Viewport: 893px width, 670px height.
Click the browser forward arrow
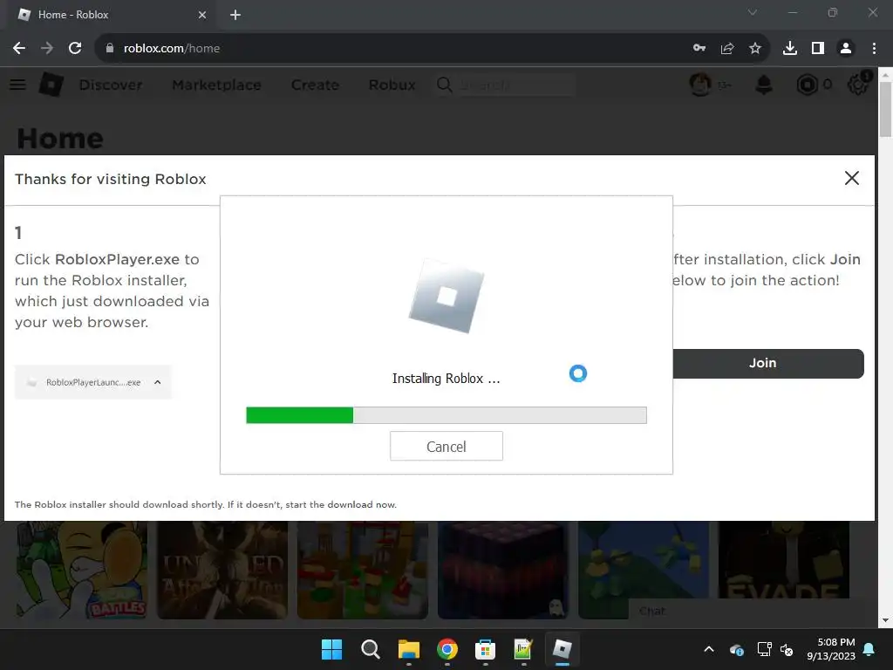(47, 49)
